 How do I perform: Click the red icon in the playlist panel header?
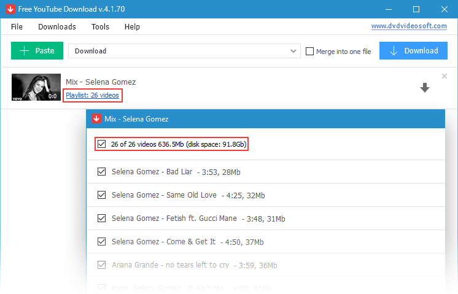[96, 119]
